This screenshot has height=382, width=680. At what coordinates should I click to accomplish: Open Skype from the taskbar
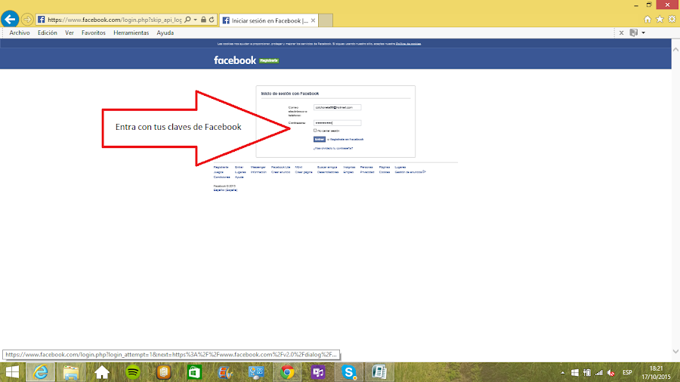348,372
